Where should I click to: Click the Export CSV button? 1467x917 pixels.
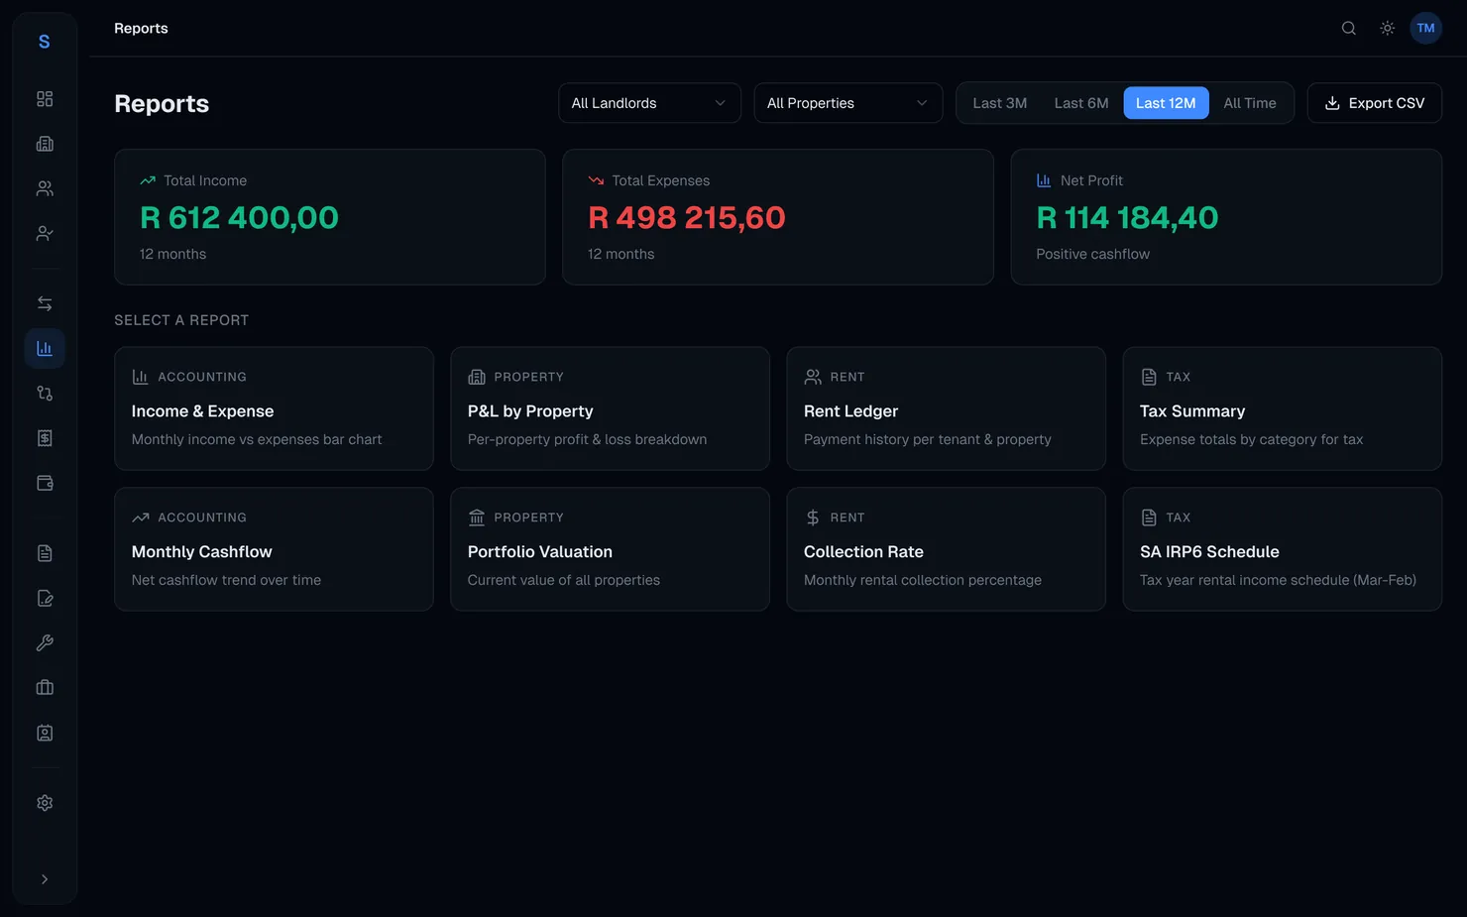pos(1374,103)
